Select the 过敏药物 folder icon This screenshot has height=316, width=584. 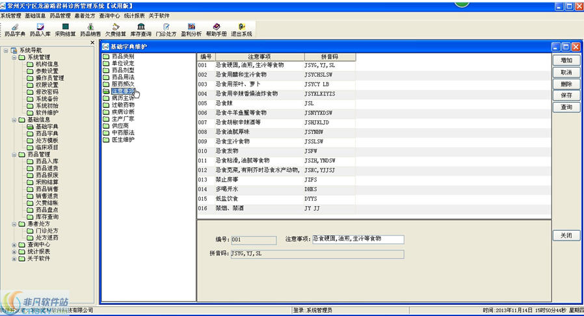point(106,105)
